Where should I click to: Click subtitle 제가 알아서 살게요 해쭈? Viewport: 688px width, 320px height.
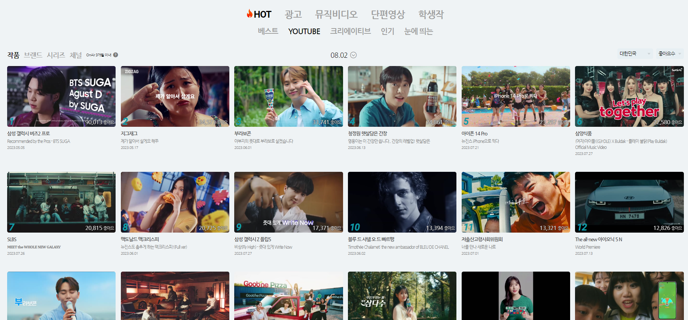140,141
